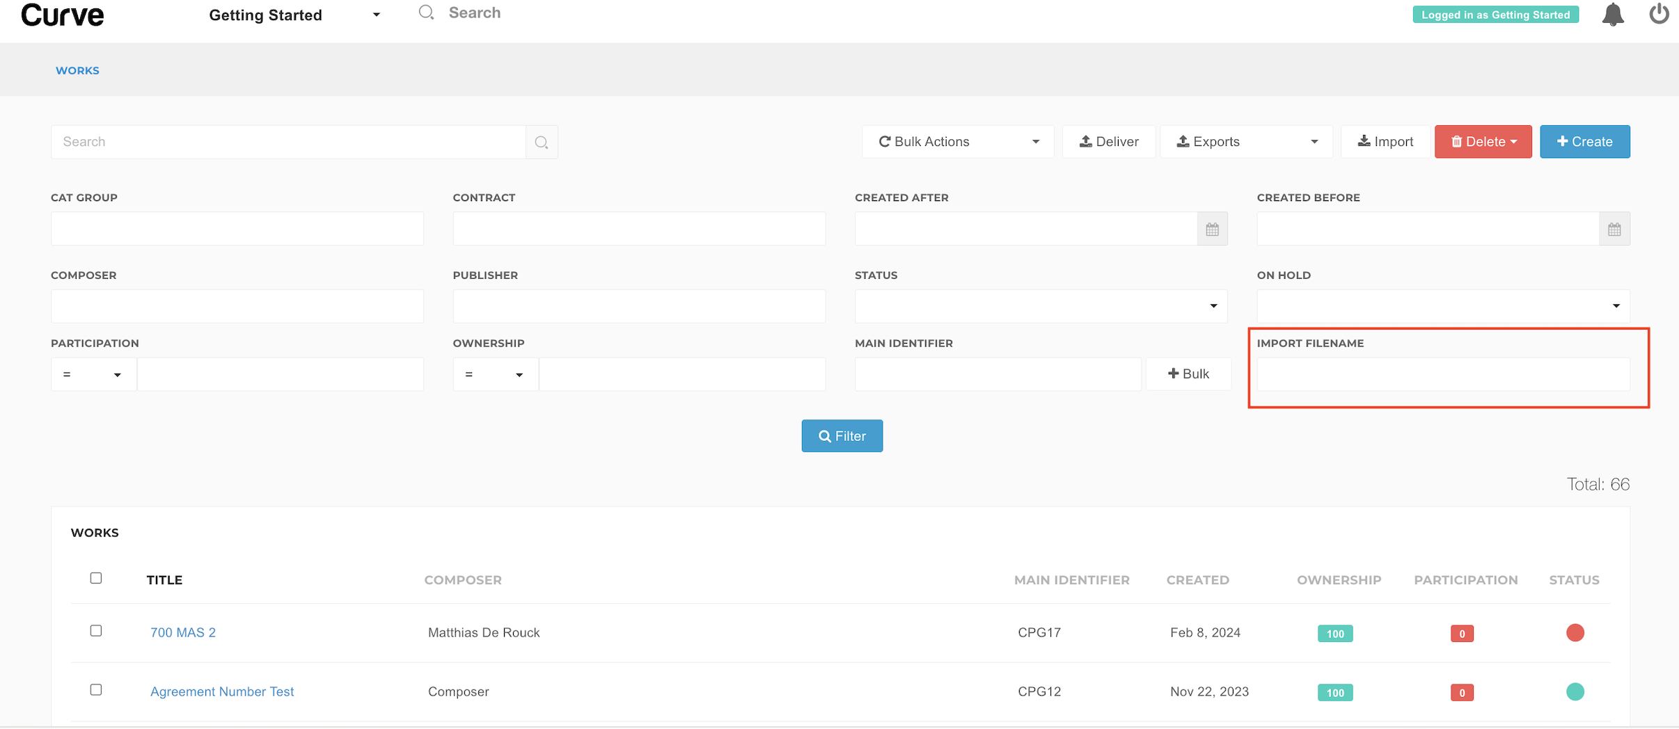
Task: Open the Bulk Actions dropdown
Action: click(x=958, y=142)
